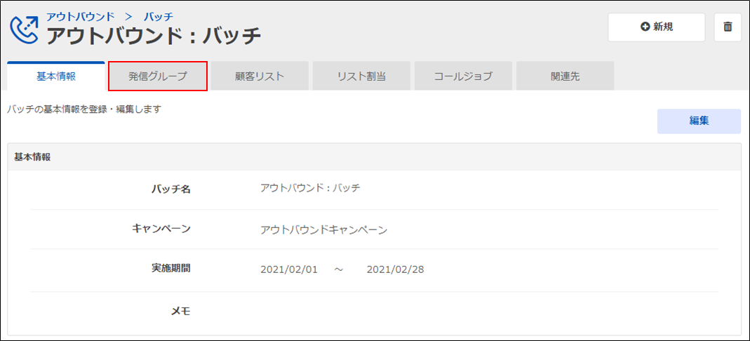Click the メモ field label
This screenshot has width=750, height=341.
pyautogui.click(x=181, y=311)
